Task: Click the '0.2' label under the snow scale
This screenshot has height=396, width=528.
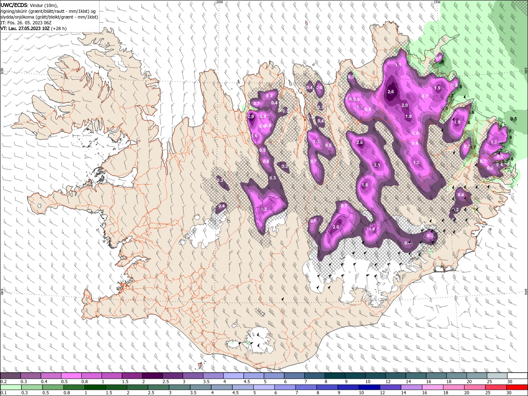Action: tap(3, 382)
